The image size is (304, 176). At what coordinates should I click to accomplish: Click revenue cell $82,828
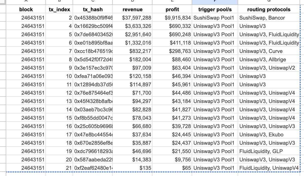point(132,110)
